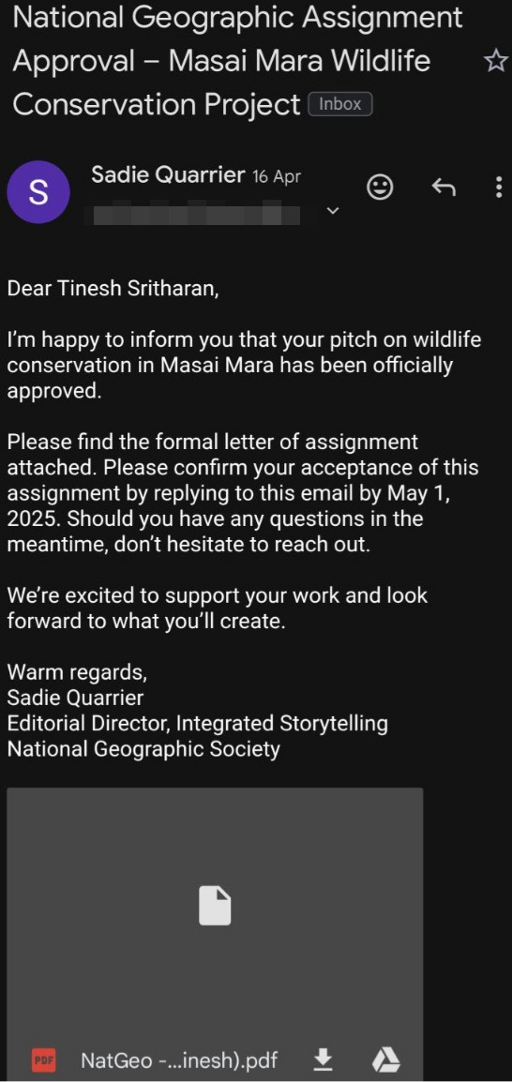This screenshot has height=1082, width=512.
Task: Tap the email subject title text
Action: click(x=238, y=62)
